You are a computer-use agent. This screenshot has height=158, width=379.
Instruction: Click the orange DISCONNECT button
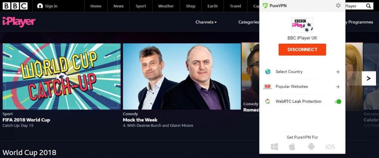click(x=302, y=50)
